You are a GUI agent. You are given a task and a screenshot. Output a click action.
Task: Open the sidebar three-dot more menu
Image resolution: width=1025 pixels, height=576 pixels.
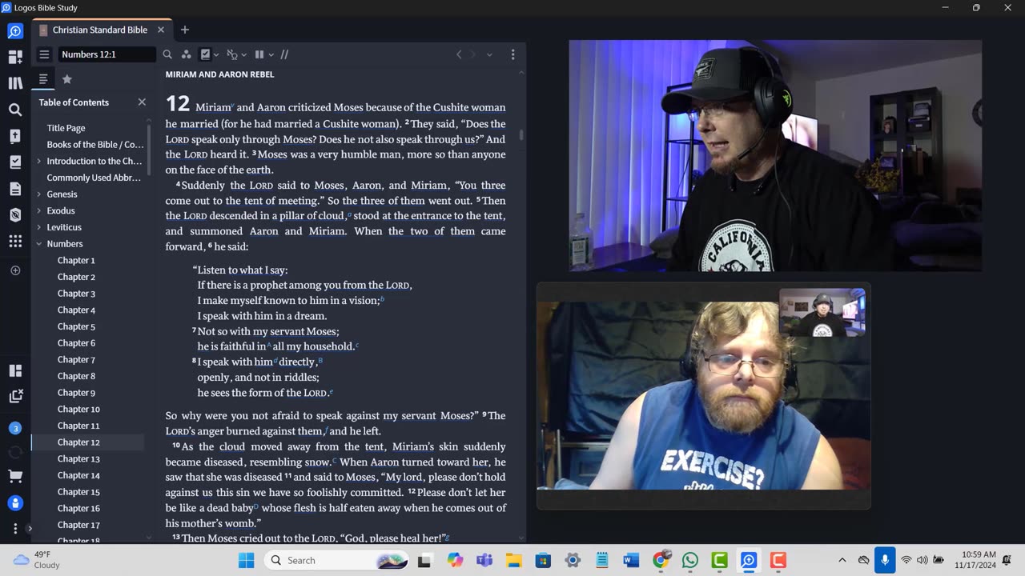[x=15, y=529]
